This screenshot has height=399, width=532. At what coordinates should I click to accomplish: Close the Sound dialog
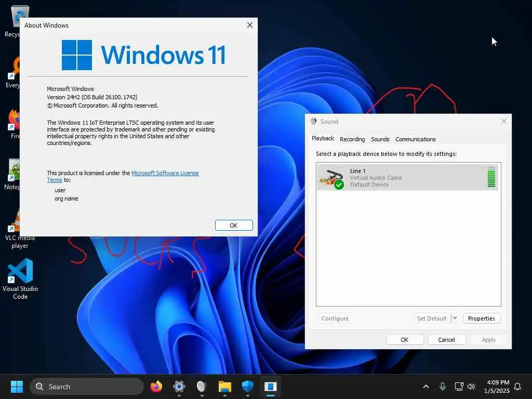[x=504, y=121]
